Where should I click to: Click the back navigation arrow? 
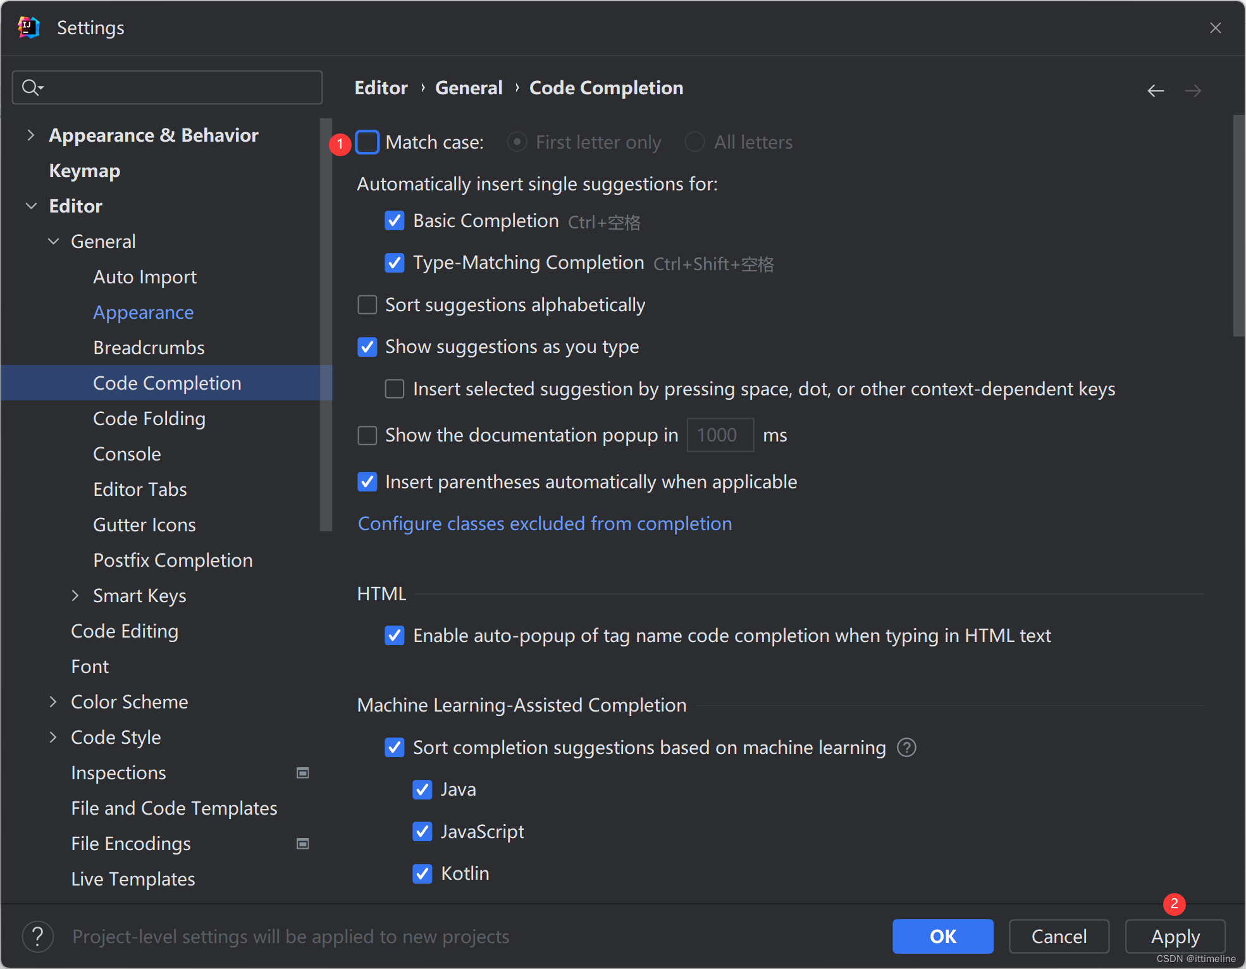(1156, 90)
